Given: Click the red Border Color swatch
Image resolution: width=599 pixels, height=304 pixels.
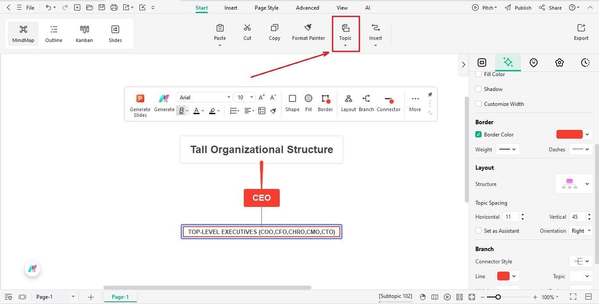Looking at the screenshot, I should (569, 134).
